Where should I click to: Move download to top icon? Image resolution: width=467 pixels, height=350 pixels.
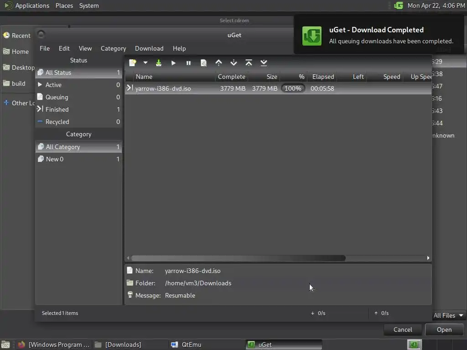pyautogui.click(x=249, y=63)
